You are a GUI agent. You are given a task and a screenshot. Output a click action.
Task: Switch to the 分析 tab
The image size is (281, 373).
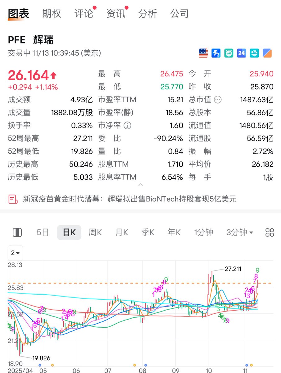(x=148, y=14)
